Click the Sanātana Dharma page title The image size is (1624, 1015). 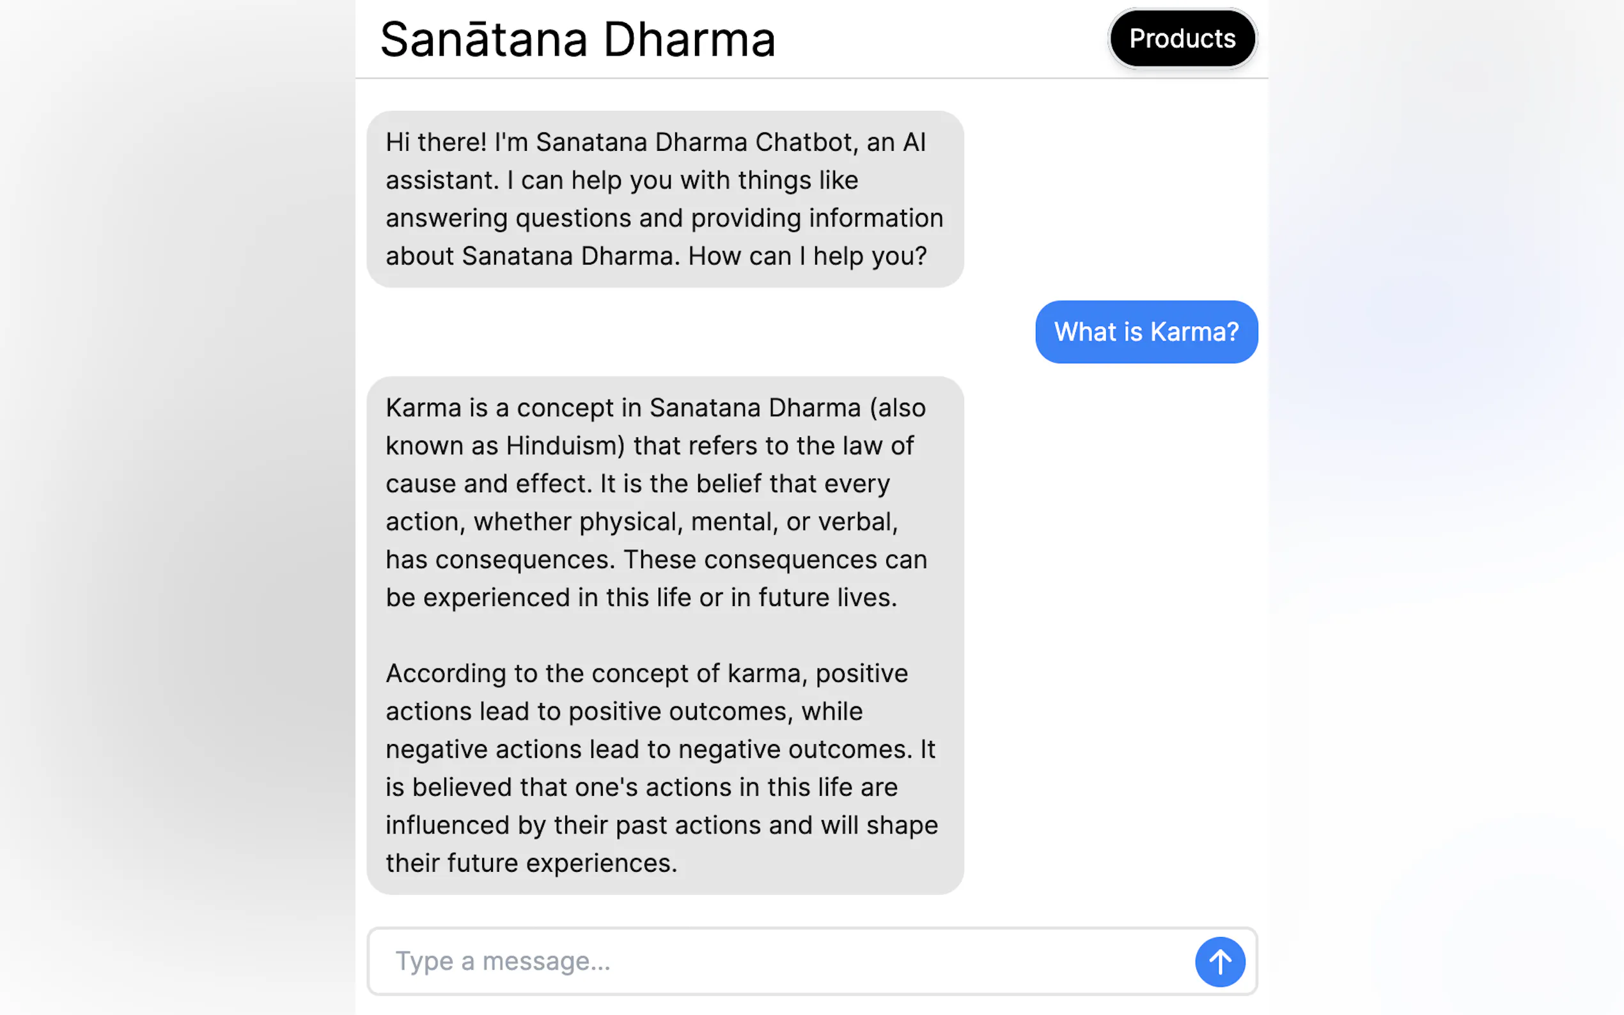tap(577, 39)
